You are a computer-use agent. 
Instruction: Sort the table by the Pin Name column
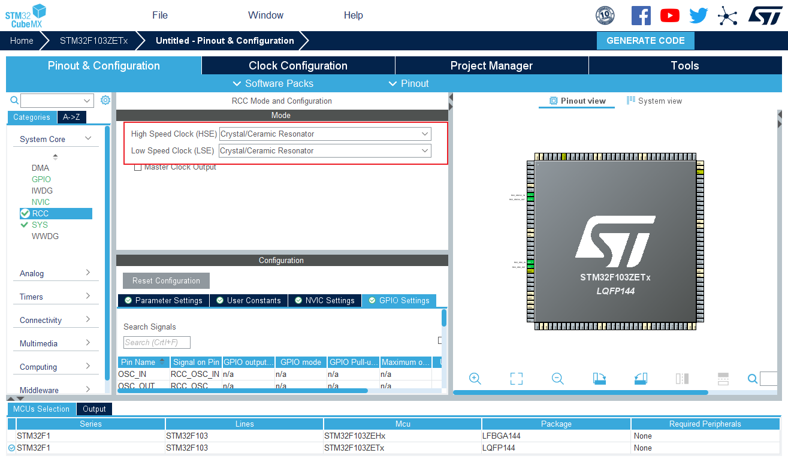[143, 362]
